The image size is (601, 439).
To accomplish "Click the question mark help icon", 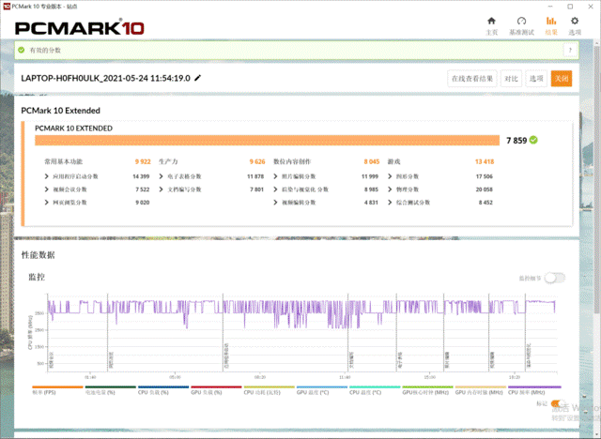I will (570, 50).
